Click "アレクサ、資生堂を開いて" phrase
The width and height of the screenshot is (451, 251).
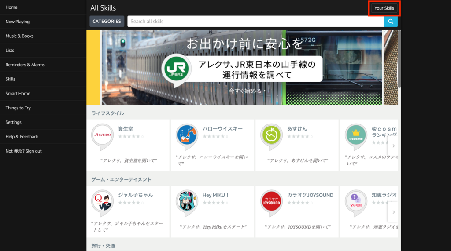point(128,160)
